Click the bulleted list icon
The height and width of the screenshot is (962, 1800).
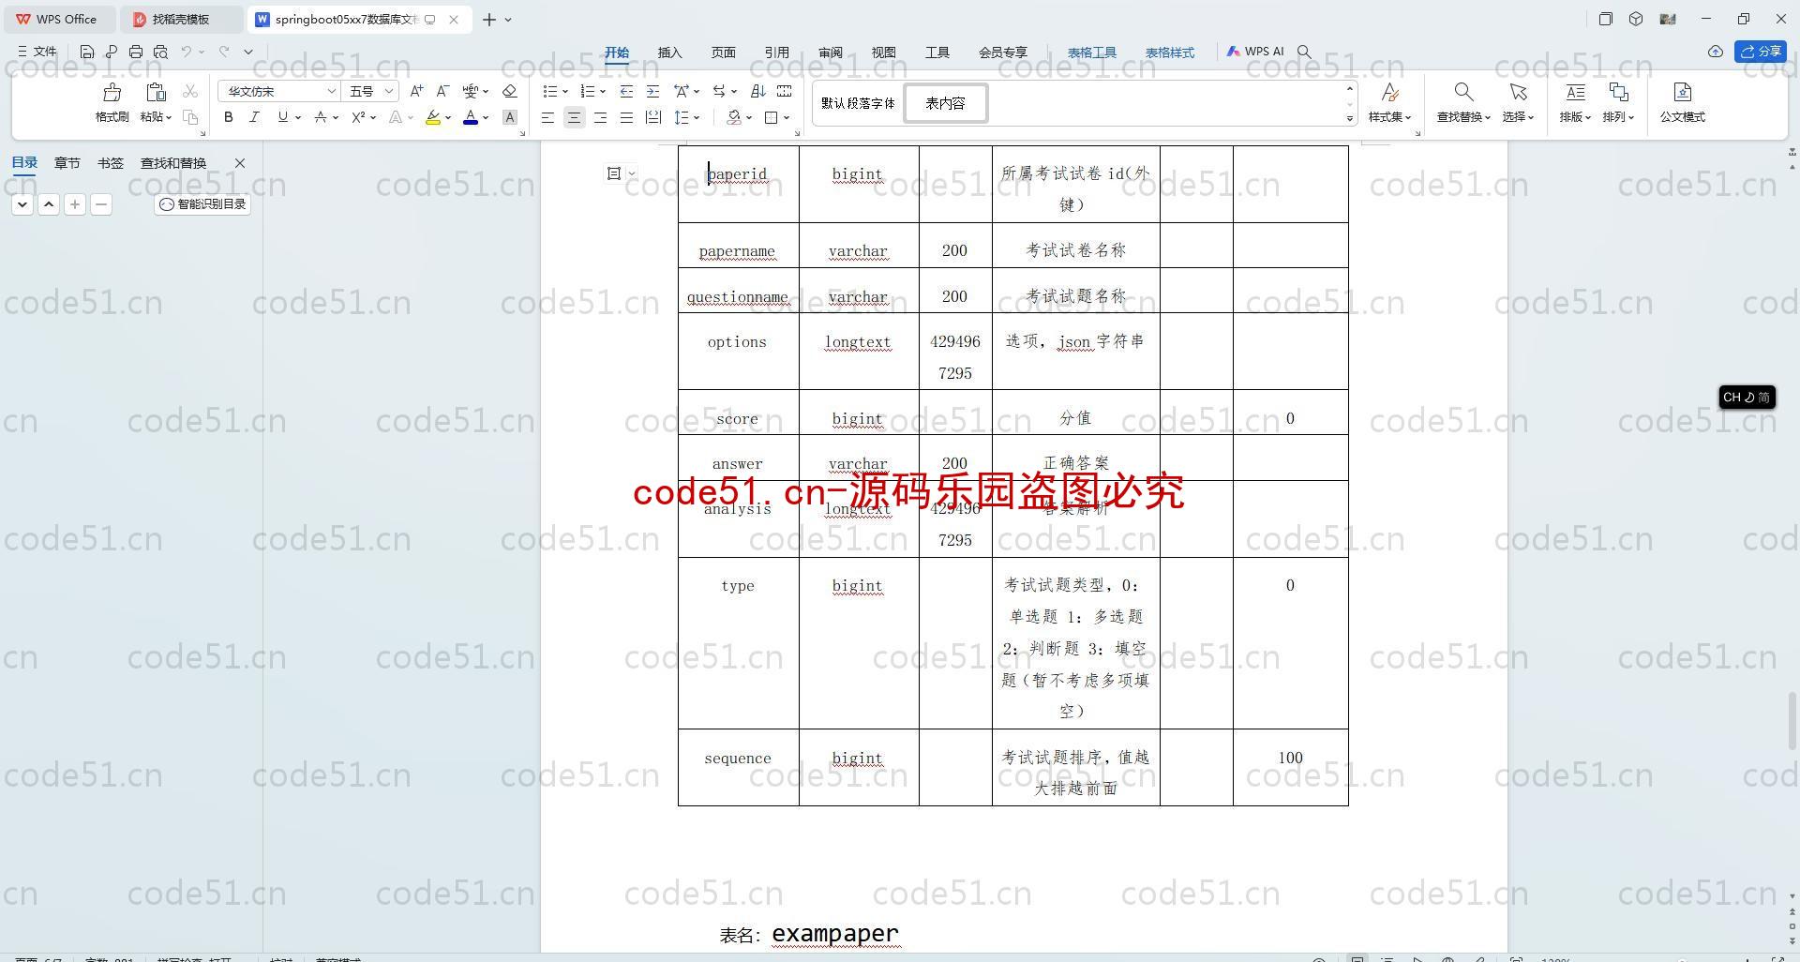pos(550,91)
